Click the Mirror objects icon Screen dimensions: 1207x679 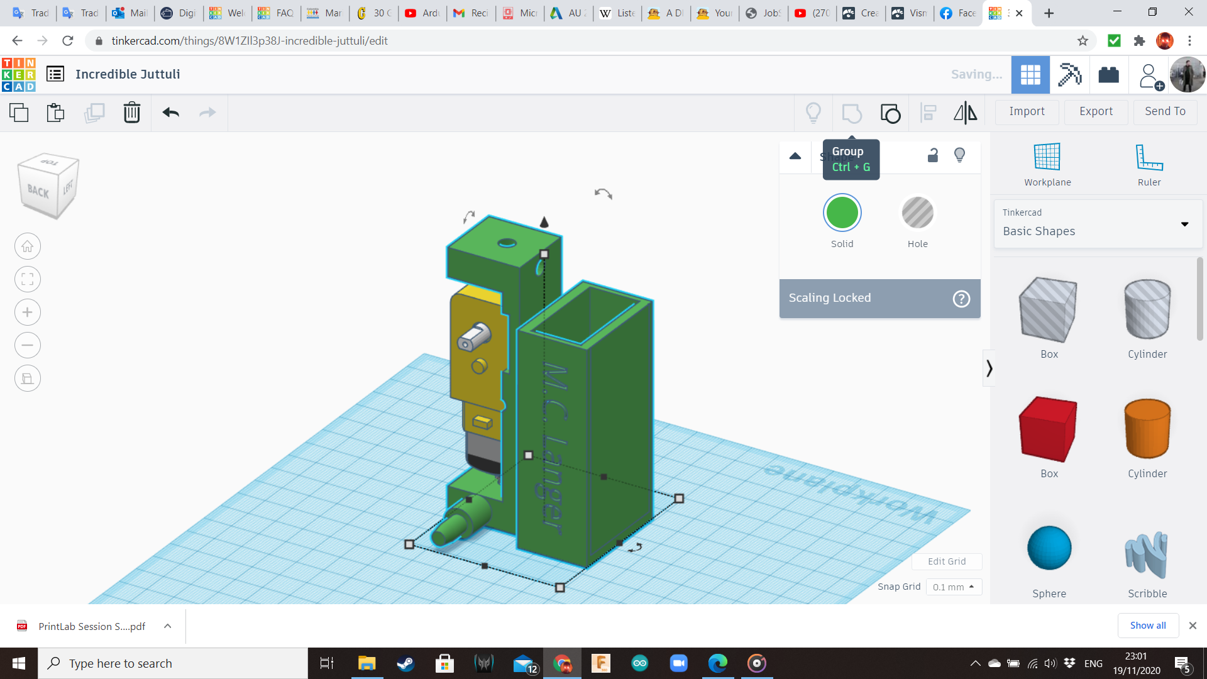point(965,113)
